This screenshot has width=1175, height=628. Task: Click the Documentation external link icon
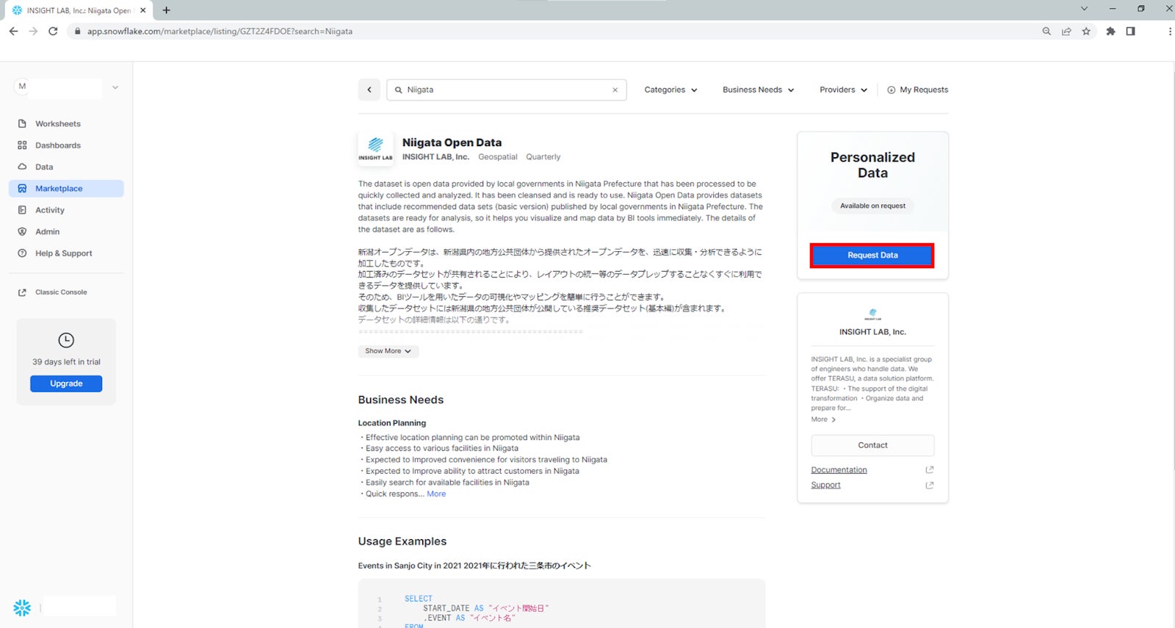pyautogui.click(x=929, y=470)
